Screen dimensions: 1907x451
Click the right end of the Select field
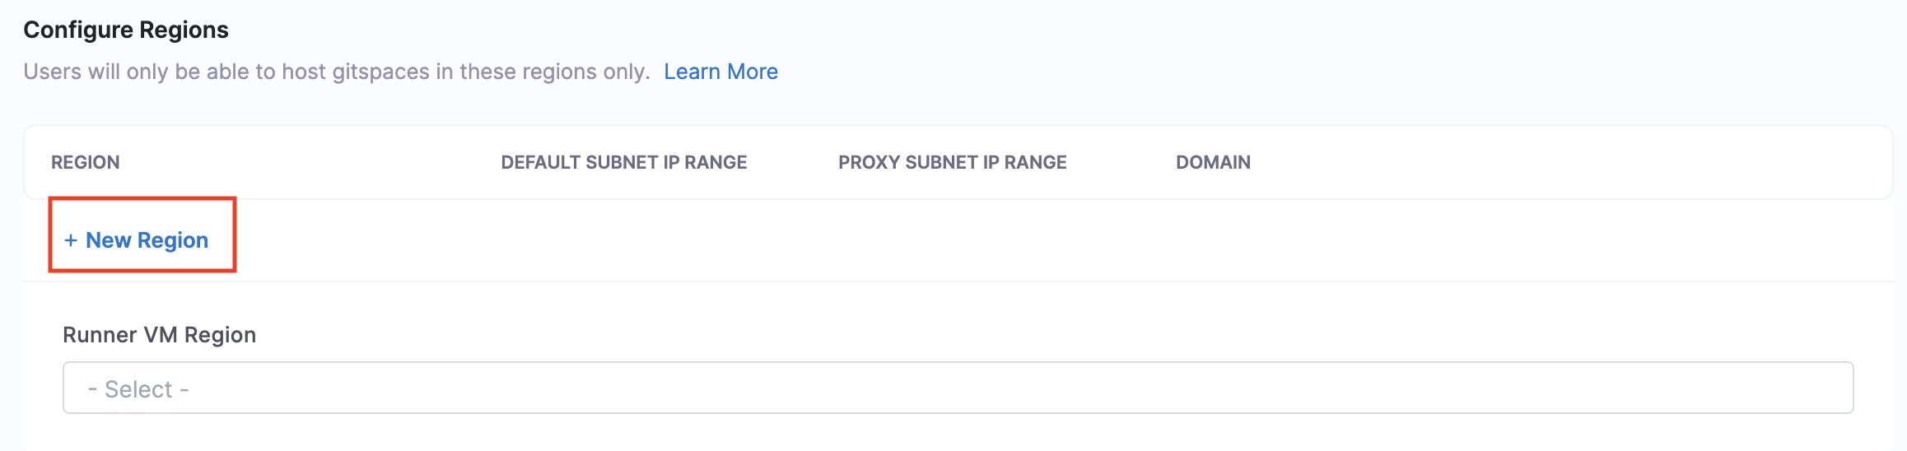point(1828,388)
